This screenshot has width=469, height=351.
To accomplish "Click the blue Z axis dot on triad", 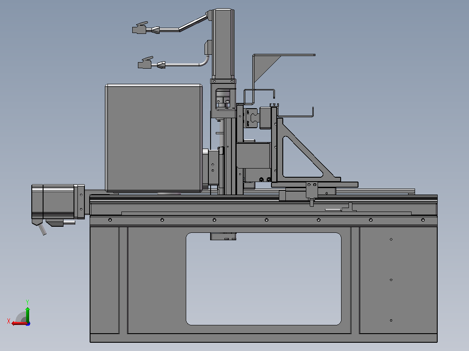I will point(28,324).
